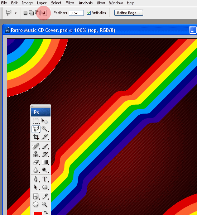Open the Select menu
This screenshot has height=215, width=197.
56,3
